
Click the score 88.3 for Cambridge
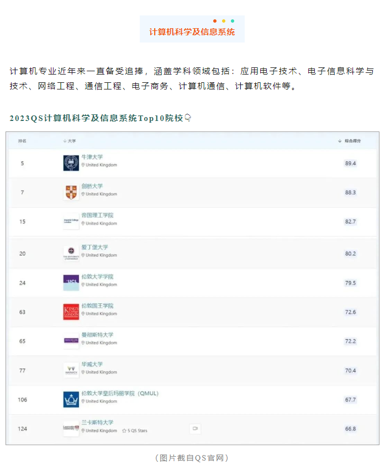point(350,192)
